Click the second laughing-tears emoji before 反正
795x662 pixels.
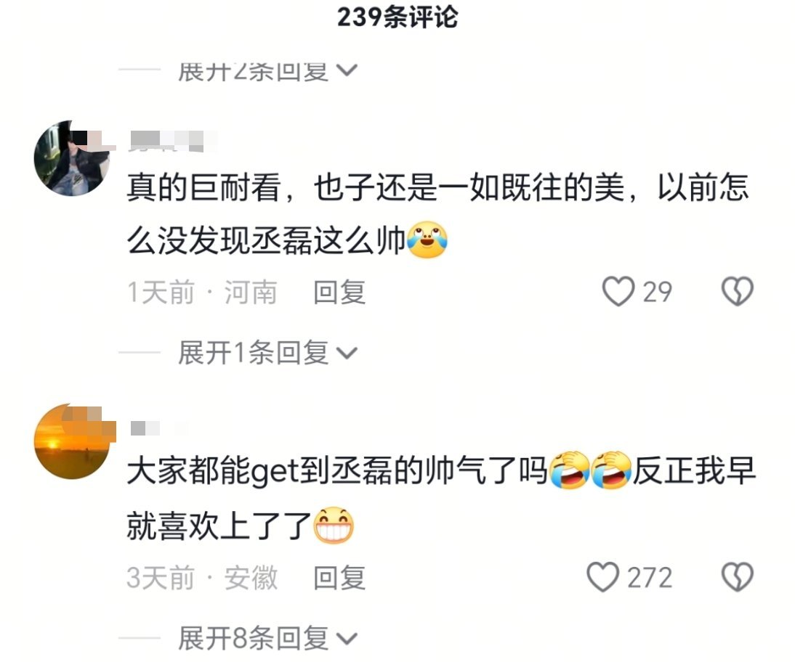(x=611, y=470)
